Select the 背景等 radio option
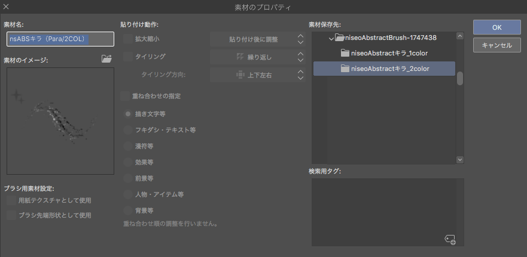 [x=128, y=210]
